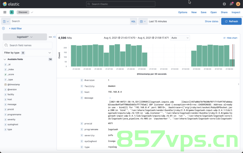This screenshot has height=153, width=243.
Task: Click the liuxgu sysloghost value
Action: point(112,141)
